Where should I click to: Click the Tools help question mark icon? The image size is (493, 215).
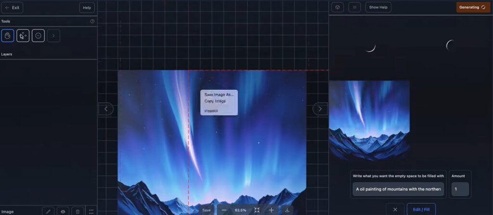tap(92, 21)
